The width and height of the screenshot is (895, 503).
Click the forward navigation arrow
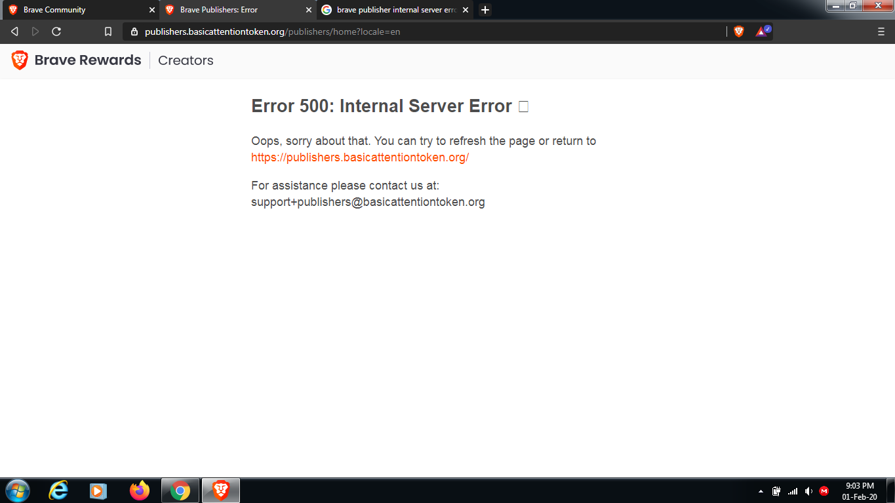click(35, 31)
